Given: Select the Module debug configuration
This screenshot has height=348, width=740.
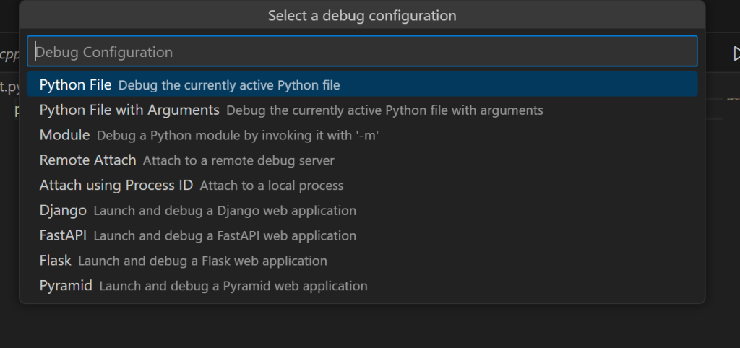Looking at the screenshot, I should click(x=362, y=135).
